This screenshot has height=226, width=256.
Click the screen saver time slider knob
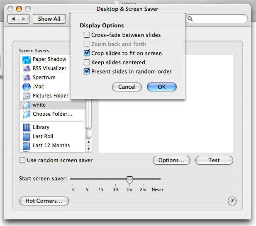(x=129, y=180)
